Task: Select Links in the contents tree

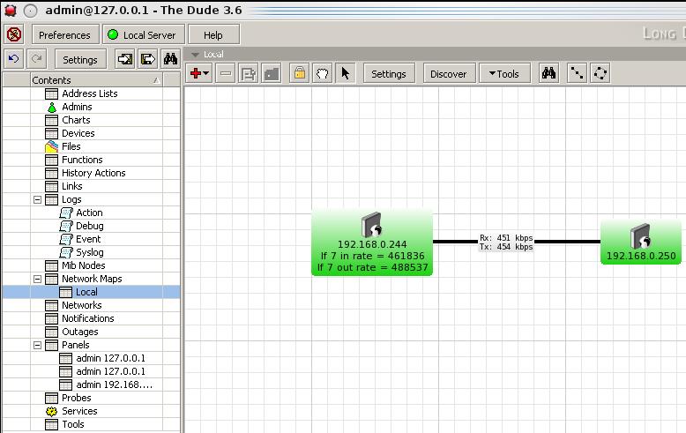Action: (71, 186)
